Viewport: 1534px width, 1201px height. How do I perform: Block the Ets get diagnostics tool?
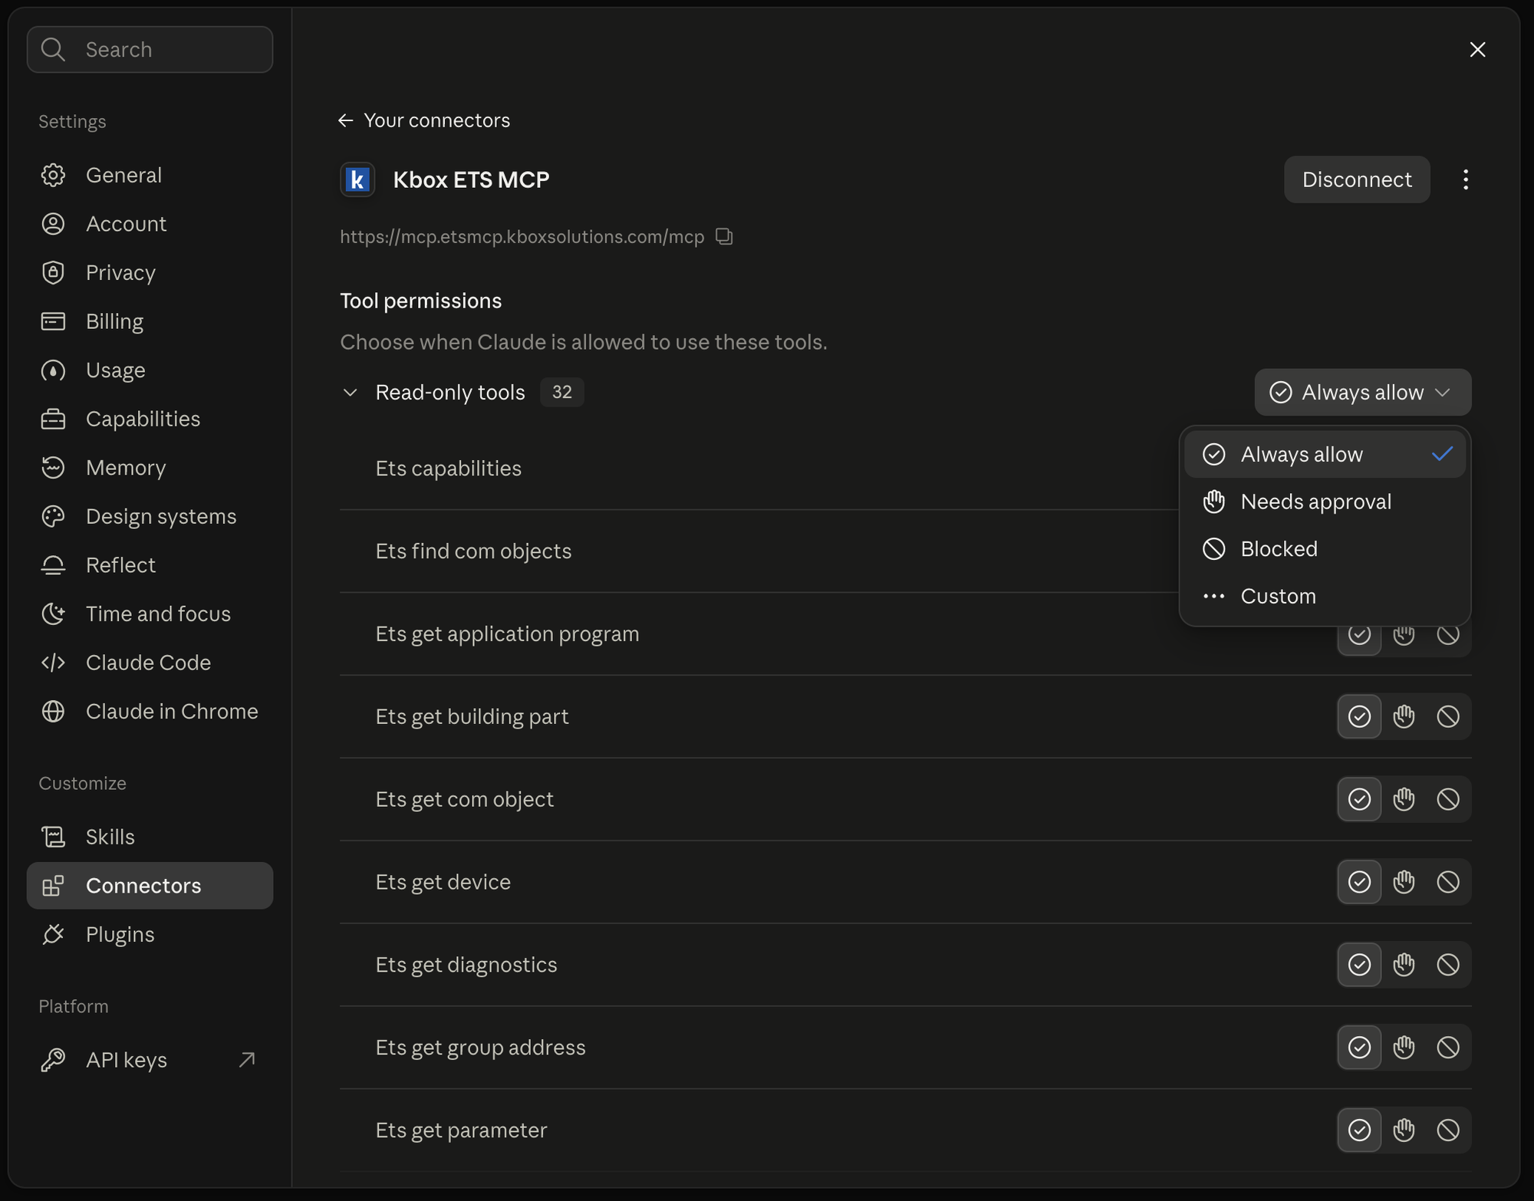1448,965
